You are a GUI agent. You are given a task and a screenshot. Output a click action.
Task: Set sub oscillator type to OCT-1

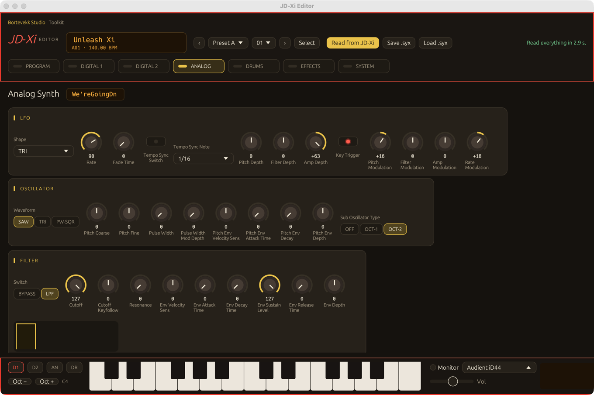[371, 229]
